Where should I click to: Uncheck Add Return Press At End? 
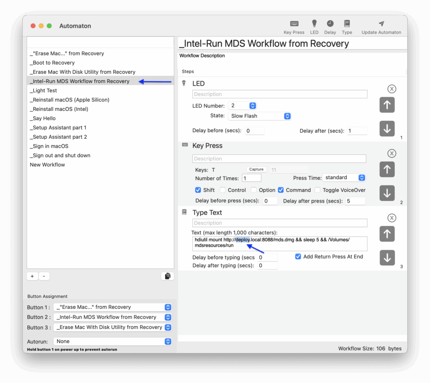click(298, 256)
